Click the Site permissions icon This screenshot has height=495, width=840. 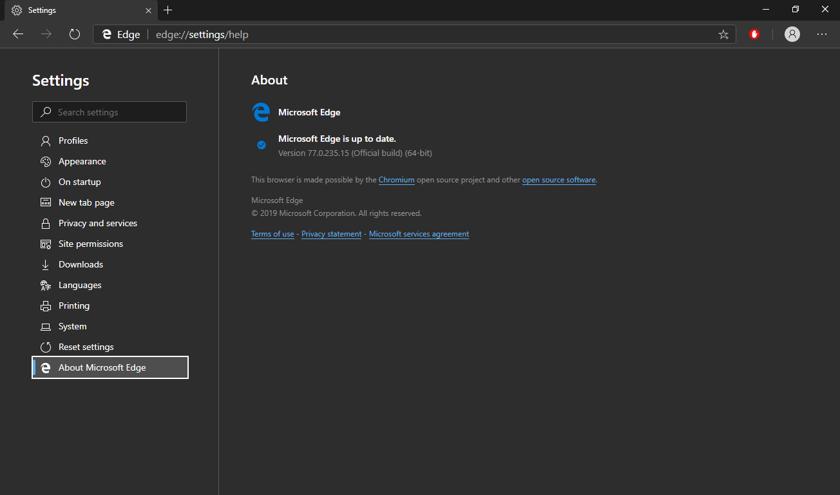pyautogui.click(x=46, y=244)
